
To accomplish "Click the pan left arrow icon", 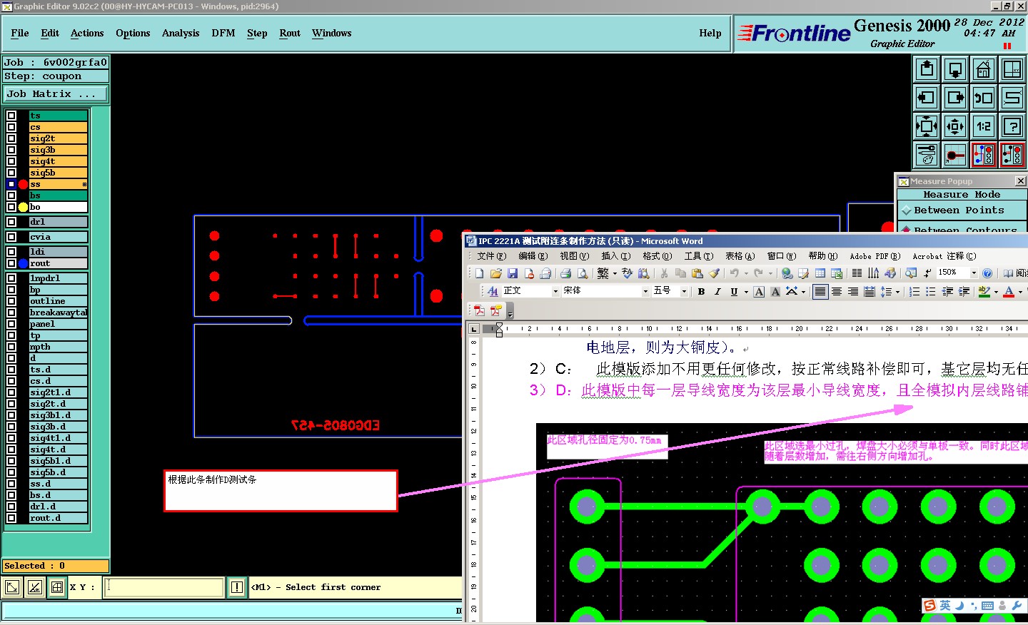I will 927,98.
